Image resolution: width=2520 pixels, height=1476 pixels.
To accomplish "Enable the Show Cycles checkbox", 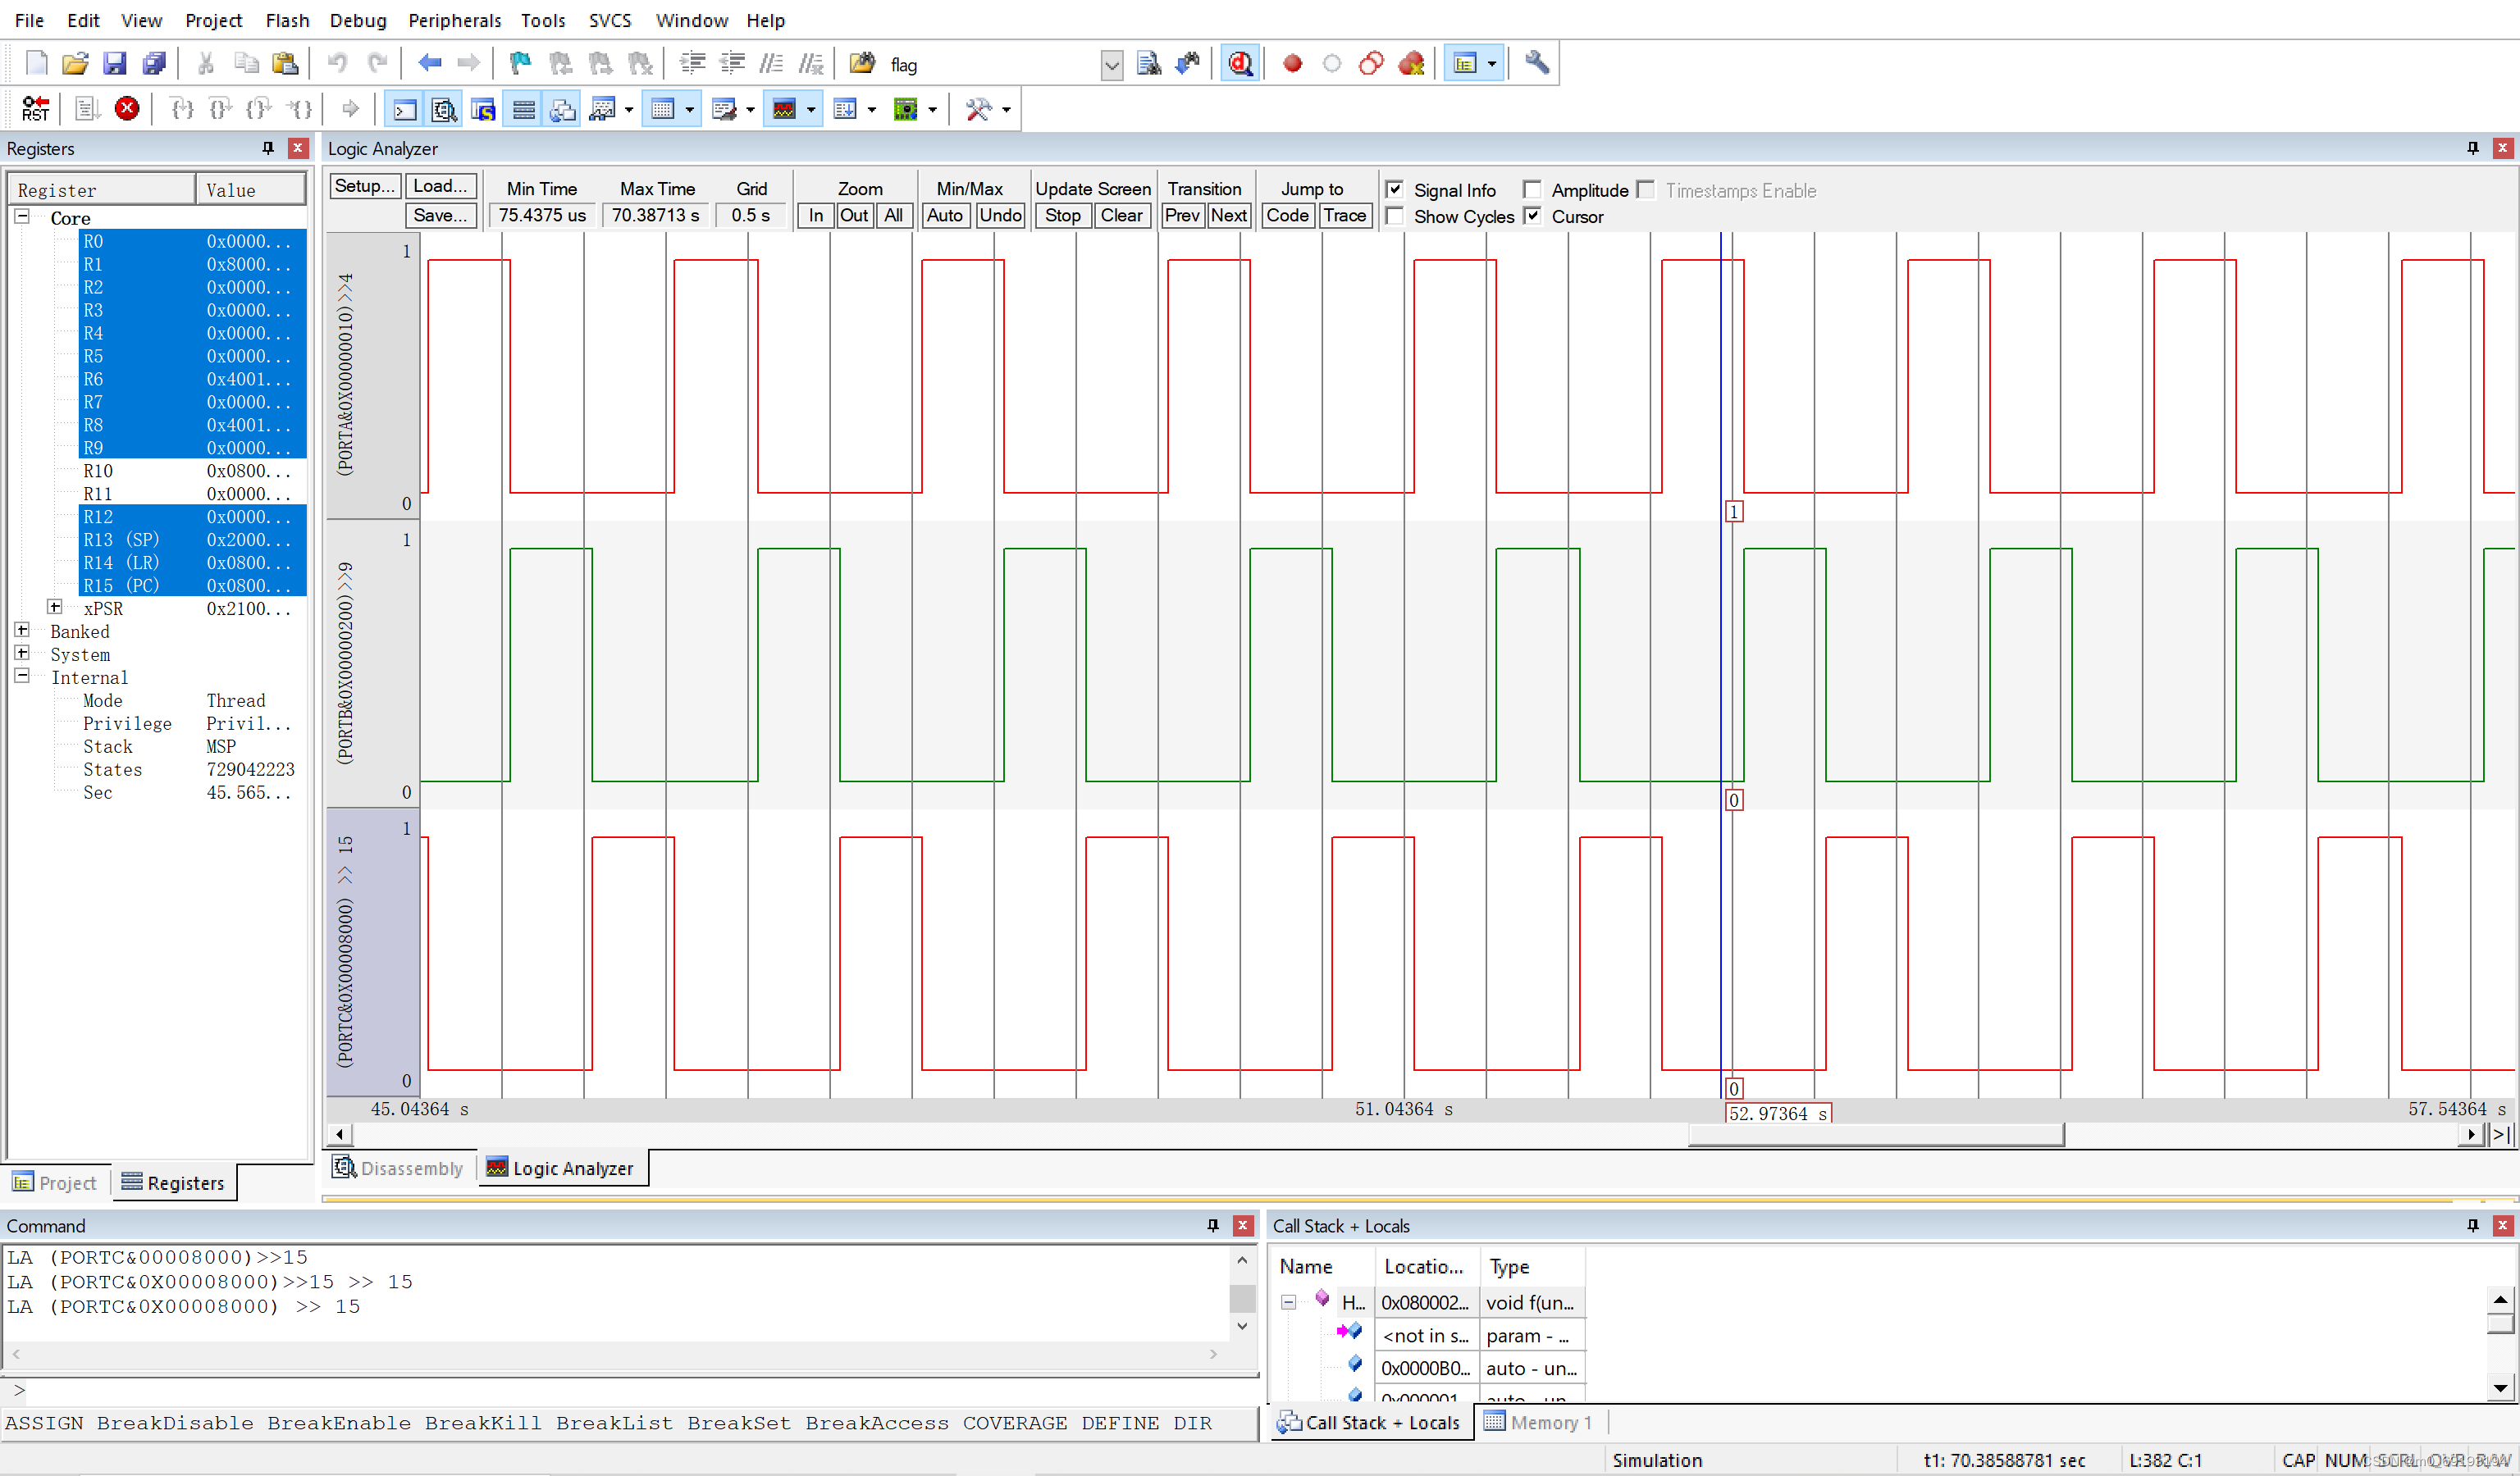I will [1394, 216].
